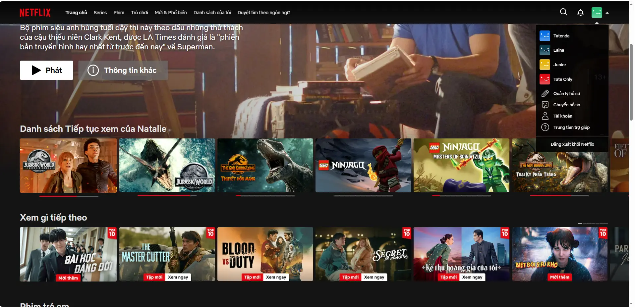
Task: Click the Tài khoản person icon
Action: [x=545, y=116]
